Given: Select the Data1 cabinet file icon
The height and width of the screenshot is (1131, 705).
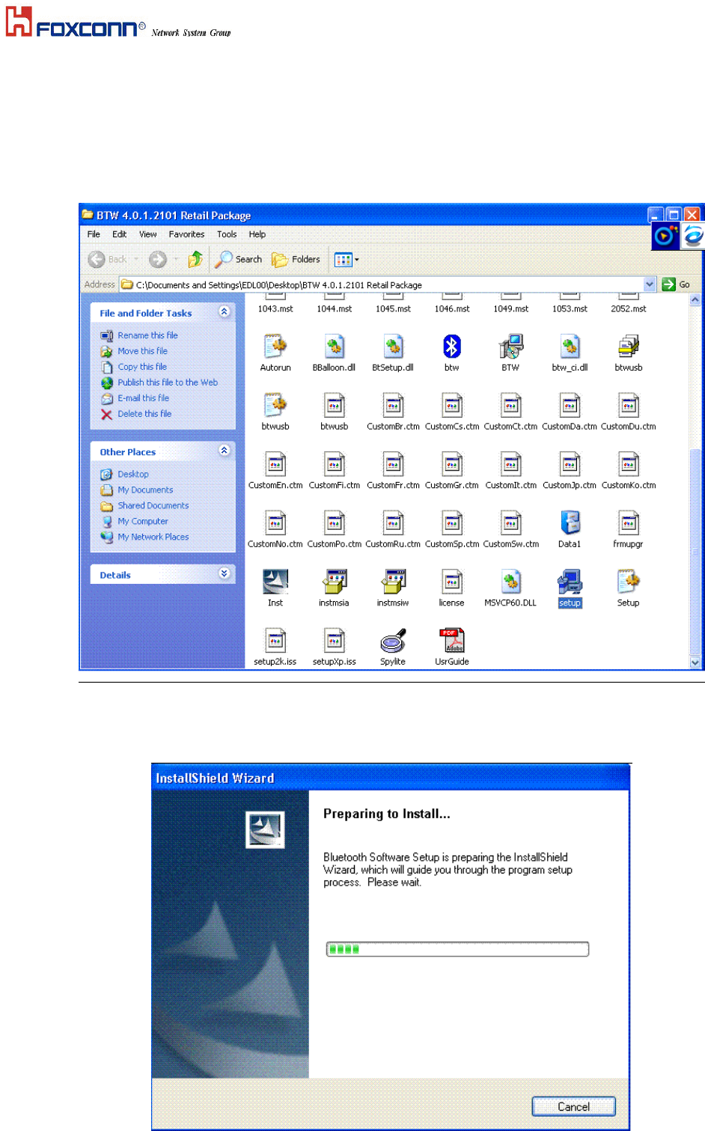Looking at the screenshot, I should click(x=570, y=523).
